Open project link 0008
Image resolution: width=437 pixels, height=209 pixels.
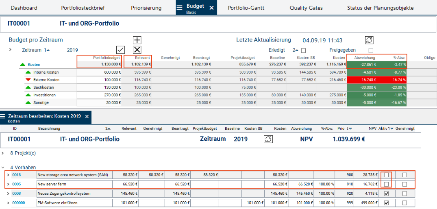pyautogui.click(x=16, y=194)
